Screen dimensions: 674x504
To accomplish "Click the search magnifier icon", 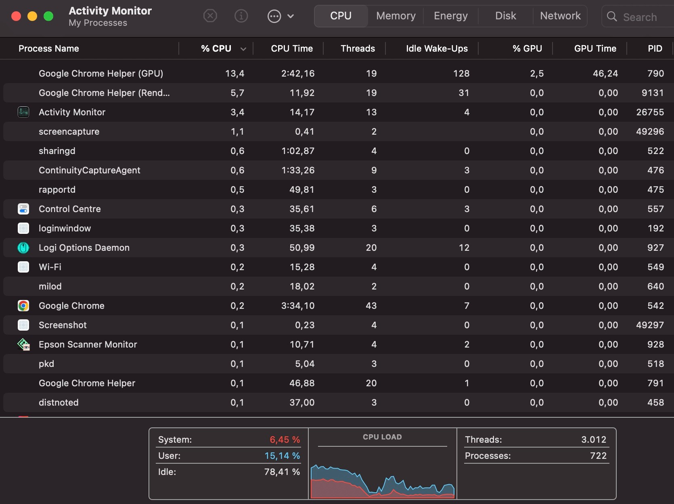I will click(x=612, y=17).
